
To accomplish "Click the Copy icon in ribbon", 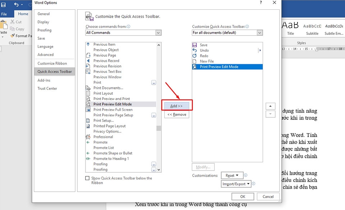I will [x=12, y=29].
